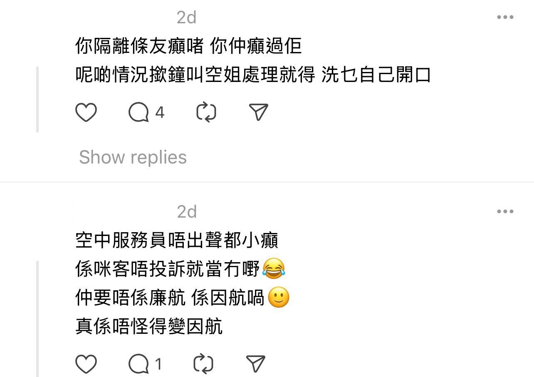Tap reply count 4 on first comment
The image size is (534, 377).
(x=160, y=112)
